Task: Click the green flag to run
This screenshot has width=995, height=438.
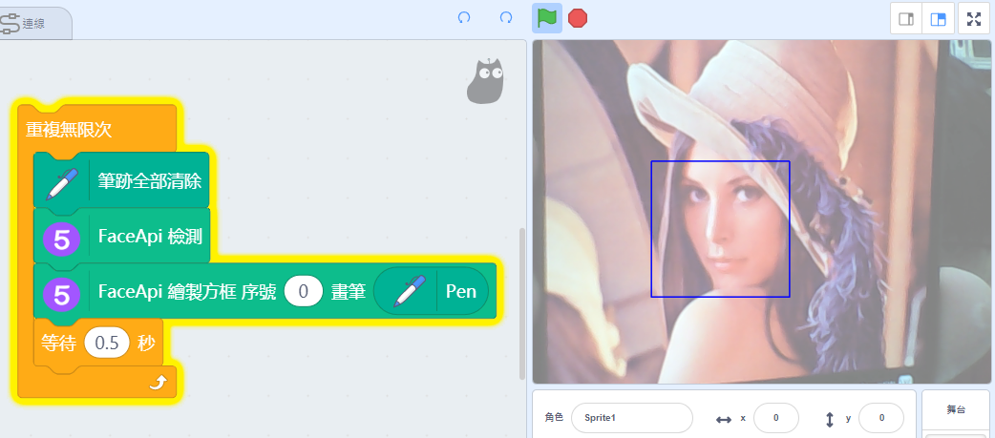Action: pos(546,18)
